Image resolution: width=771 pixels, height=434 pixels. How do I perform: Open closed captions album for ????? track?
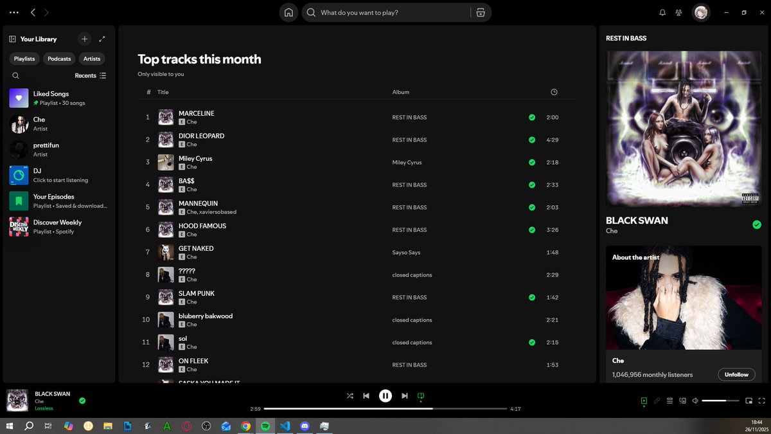pos(412,275)
